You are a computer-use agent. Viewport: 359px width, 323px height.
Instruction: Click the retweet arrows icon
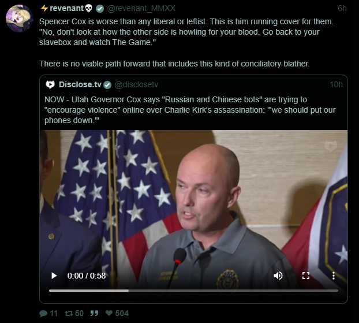pyautogui.click(x=69, y=313)
